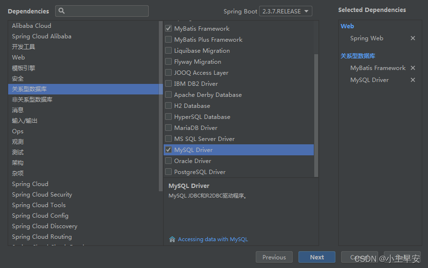This screenshot has height=268, width=428.
Task: Tick the H2 Database checkbox
Action: pyautogui.click(x=168, y=105)
